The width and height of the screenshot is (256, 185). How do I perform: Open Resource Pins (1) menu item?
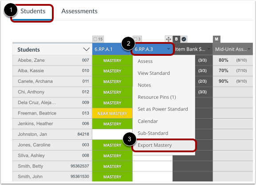[157, 97]
